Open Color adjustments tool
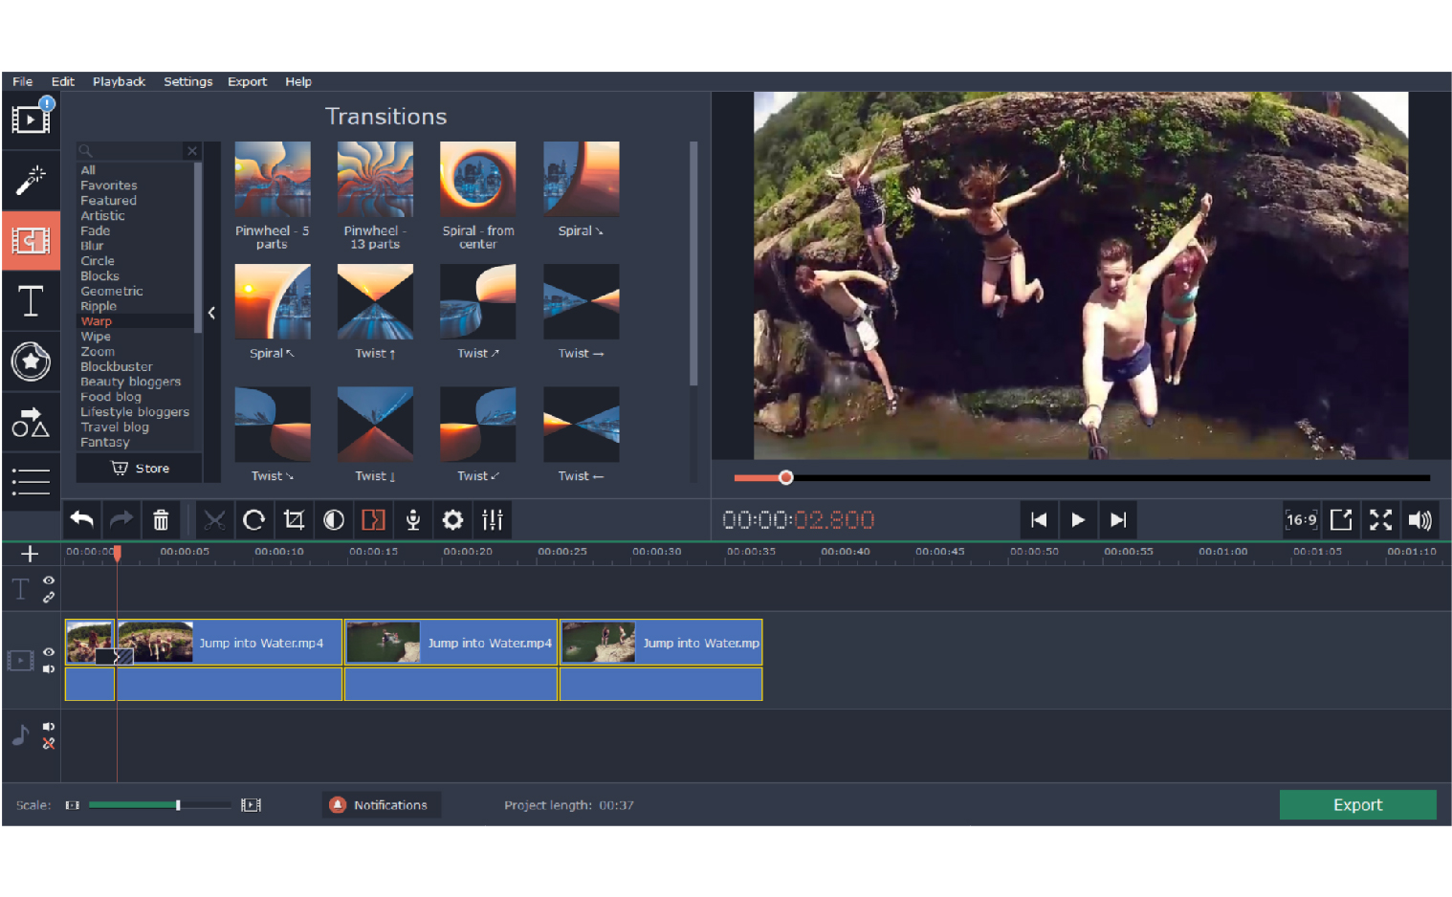 pyautogui.click(x=334, y=519)
